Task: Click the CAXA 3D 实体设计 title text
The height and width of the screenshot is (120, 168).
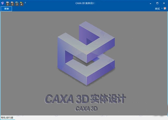Action: pyautogui.click(x=85, y=3)
